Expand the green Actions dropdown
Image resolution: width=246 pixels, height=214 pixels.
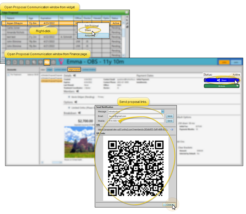[222, 86]
